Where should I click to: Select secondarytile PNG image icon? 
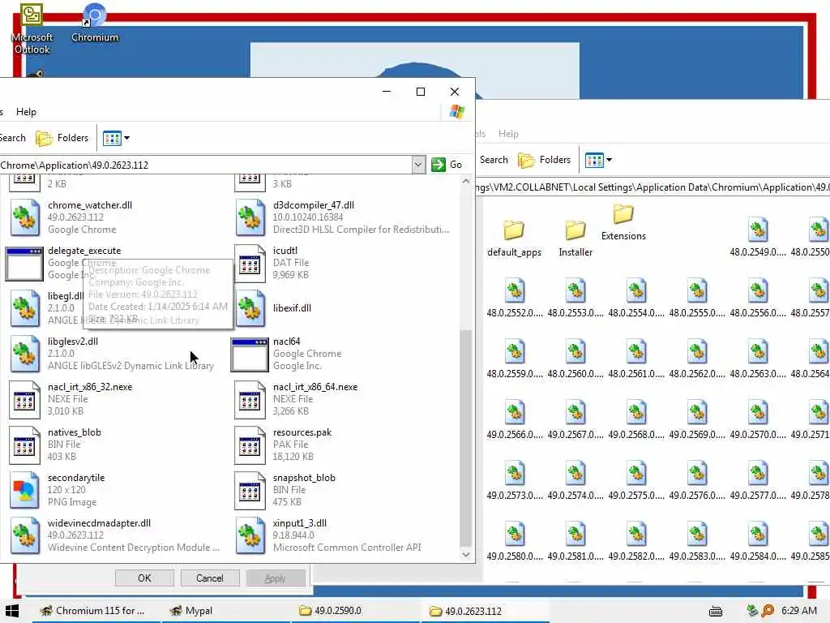pos(25,490)
